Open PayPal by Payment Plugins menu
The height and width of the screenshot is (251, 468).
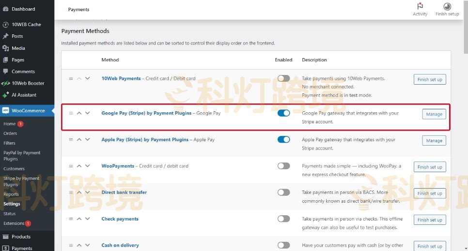[x=22, y=156]
